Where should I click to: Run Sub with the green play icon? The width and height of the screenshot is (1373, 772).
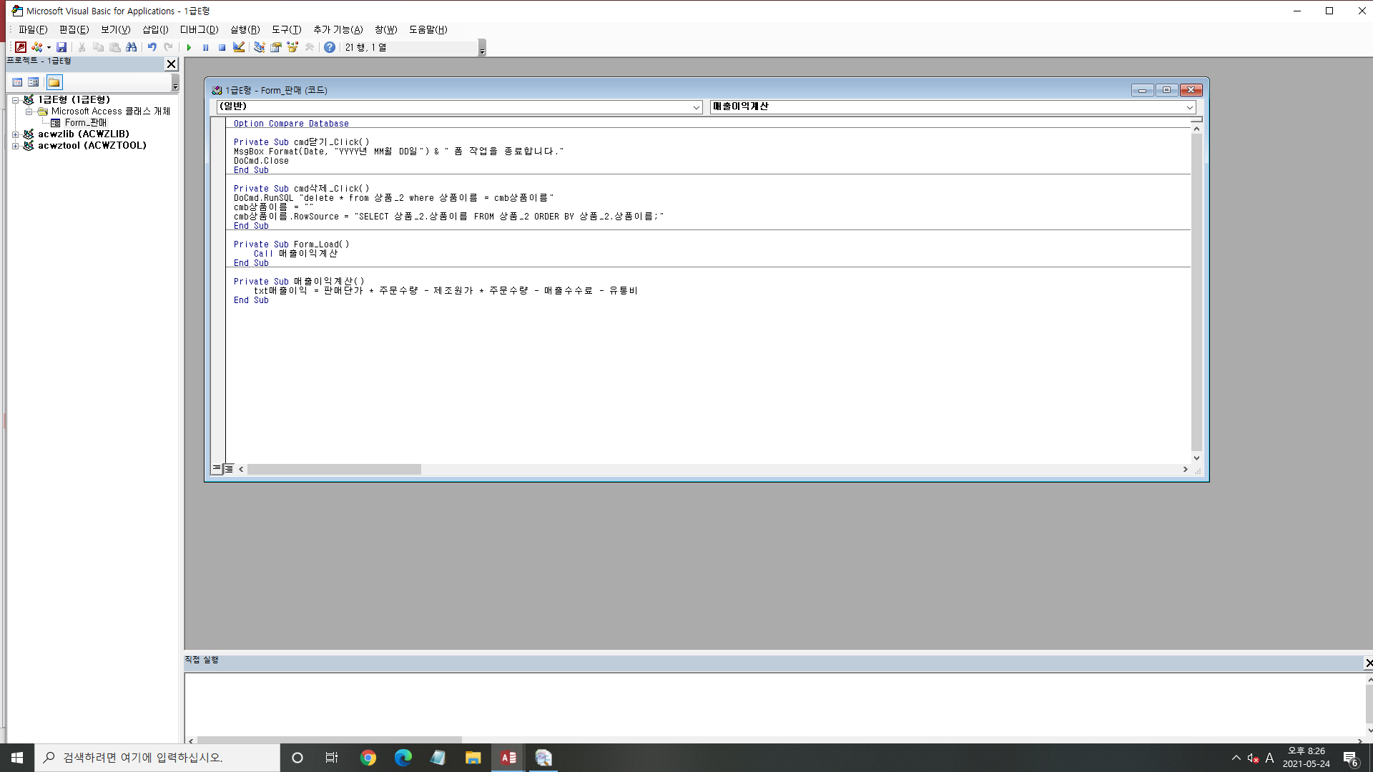(189, 47)
